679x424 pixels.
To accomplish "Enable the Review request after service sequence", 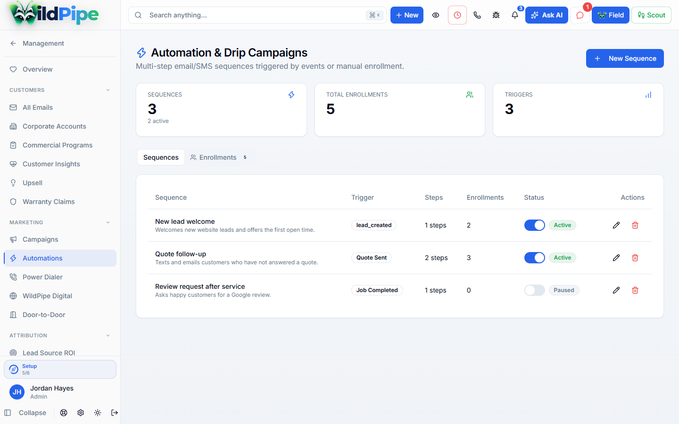I will click(535, 290).
